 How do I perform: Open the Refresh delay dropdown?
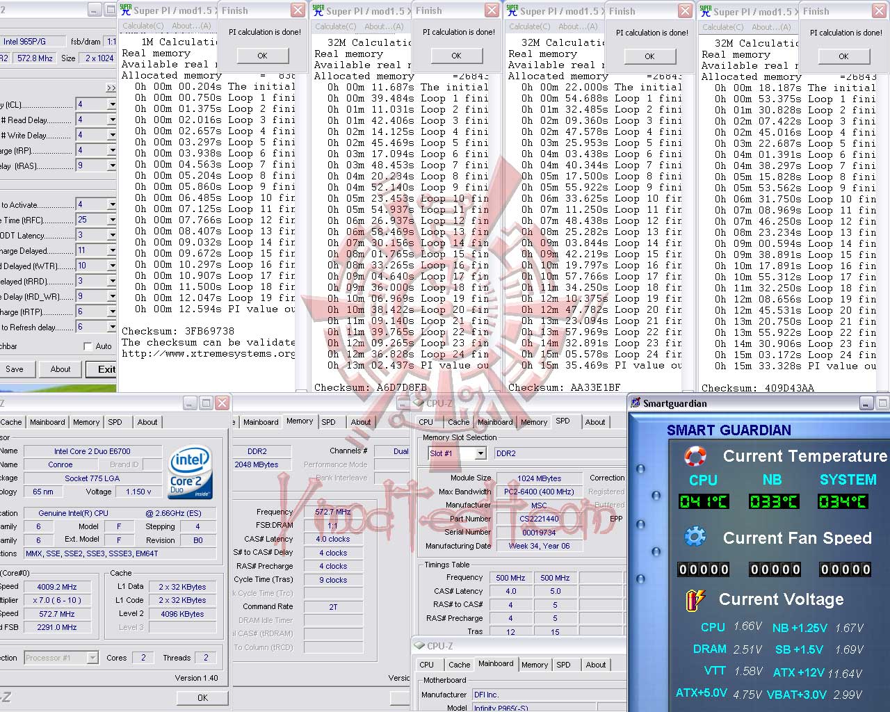(112, 327)
